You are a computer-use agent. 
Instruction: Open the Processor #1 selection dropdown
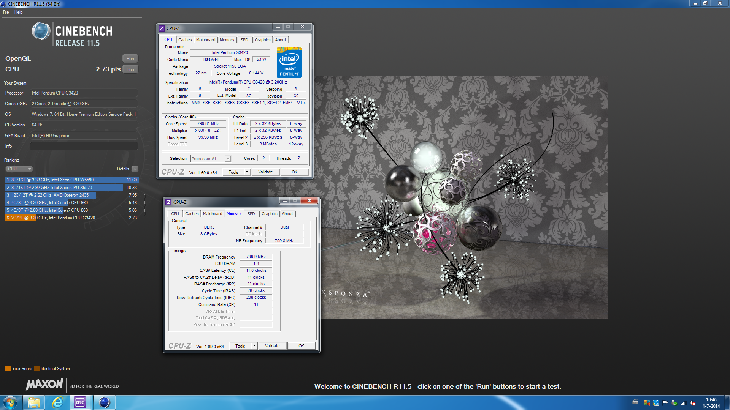pos(211,159)
